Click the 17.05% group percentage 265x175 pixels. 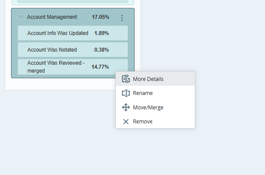pos(100,17)
